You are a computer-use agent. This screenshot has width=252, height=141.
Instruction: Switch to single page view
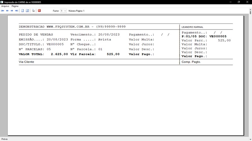click(x=22, y=11)
